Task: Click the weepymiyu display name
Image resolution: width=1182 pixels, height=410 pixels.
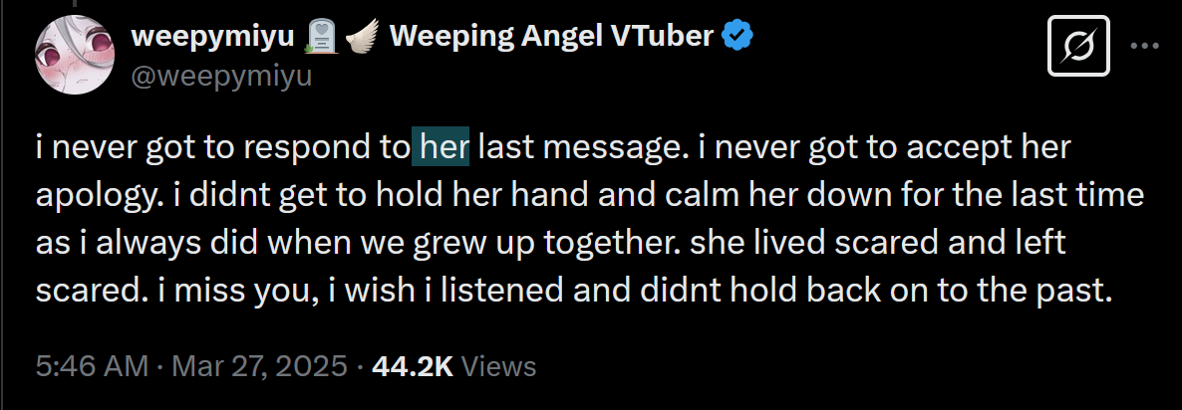Action: [212, 38]
